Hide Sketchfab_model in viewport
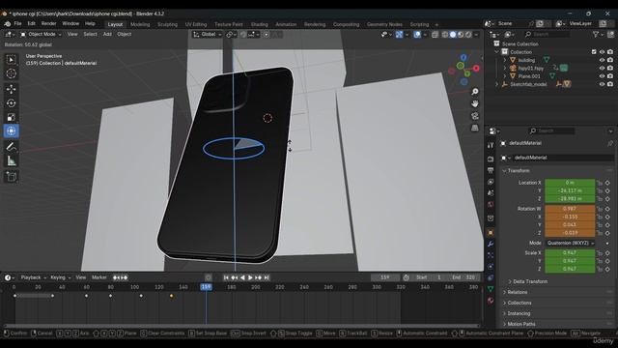618x348 pixels. pyautogui.click(x=602, y=84)
